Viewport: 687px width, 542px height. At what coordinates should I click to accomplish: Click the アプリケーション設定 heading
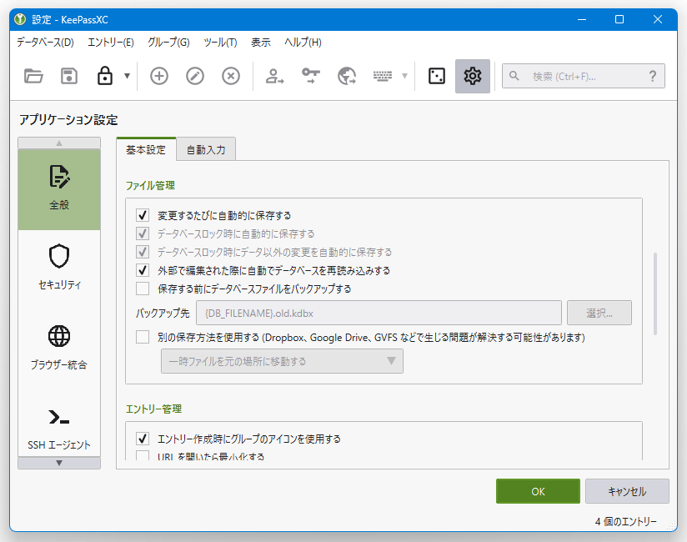click(x=68, y=119)
